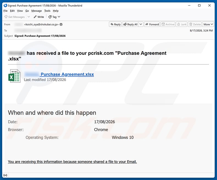217x180 pixels.
Task: Expand the Get Messages dropdown arrow
Action: tap(29, 17)
